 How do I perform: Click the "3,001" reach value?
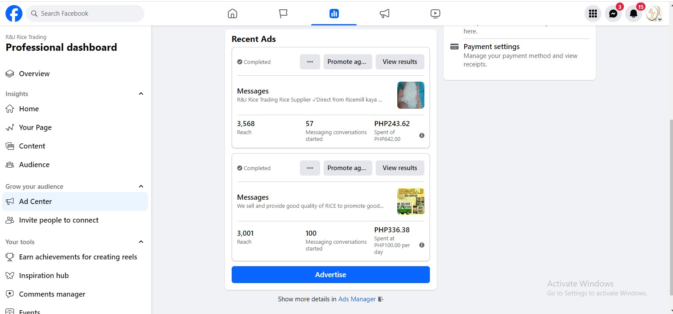click(246, 233)
